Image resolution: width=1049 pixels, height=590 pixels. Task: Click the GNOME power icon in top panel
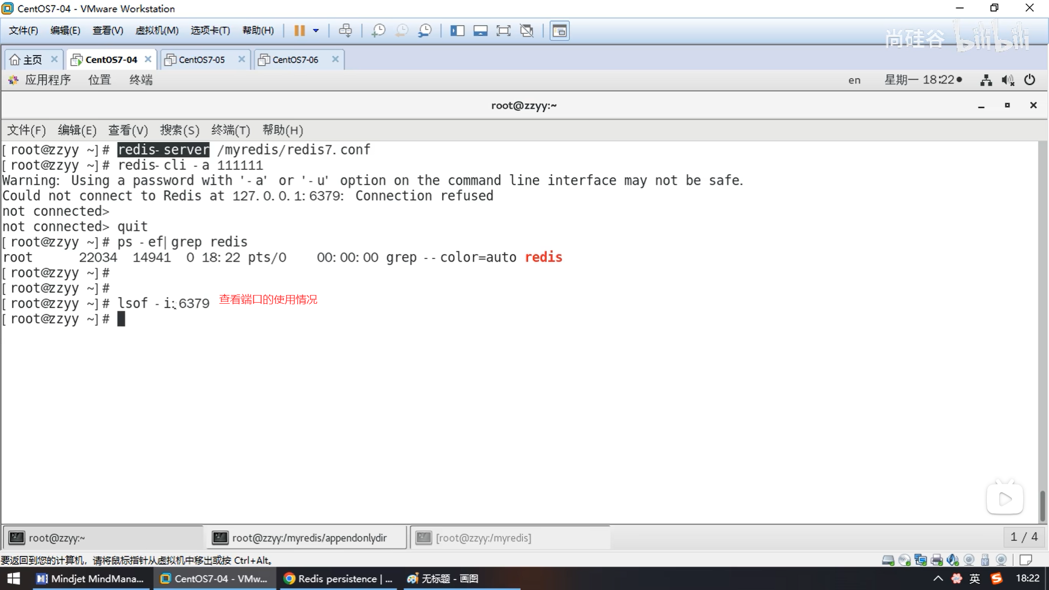point(1029,80)
